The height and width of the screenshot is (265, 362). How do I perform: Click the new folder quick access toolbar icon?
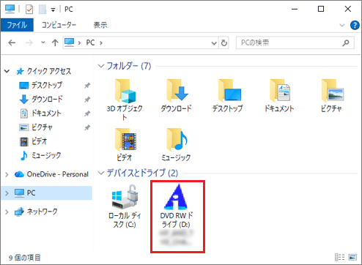pos(43,10)
